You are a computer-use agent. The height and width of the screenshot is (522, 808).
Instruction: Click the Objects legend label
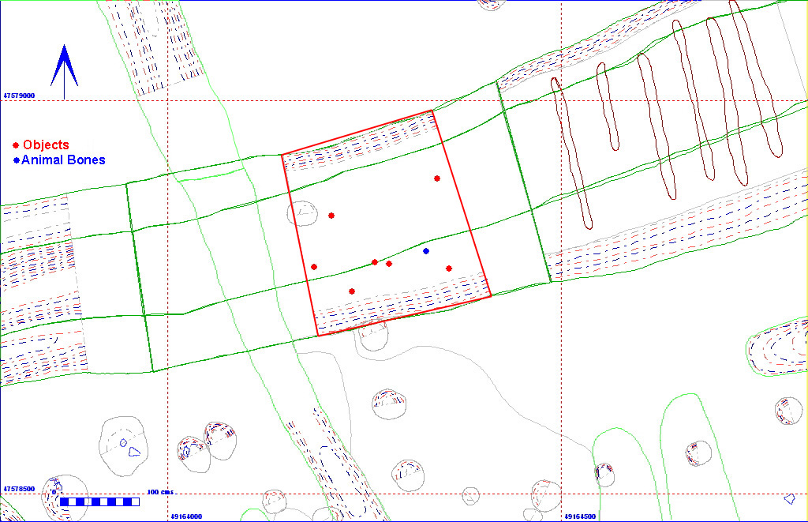click(46, 145)
